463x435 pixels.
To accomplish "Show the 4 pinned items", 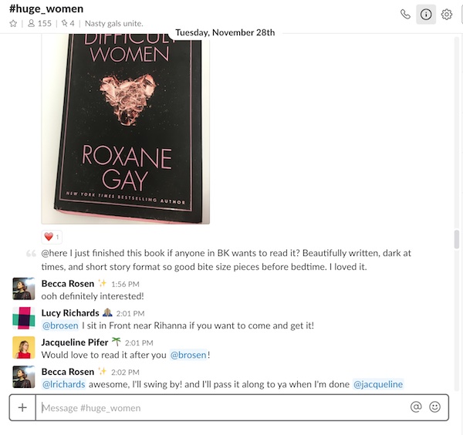I will [68, 23].
